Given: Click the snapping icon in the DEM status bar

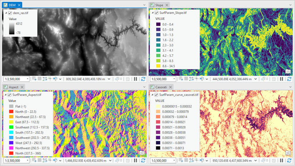Looking at the screenshot, I should tap(34, 79).
